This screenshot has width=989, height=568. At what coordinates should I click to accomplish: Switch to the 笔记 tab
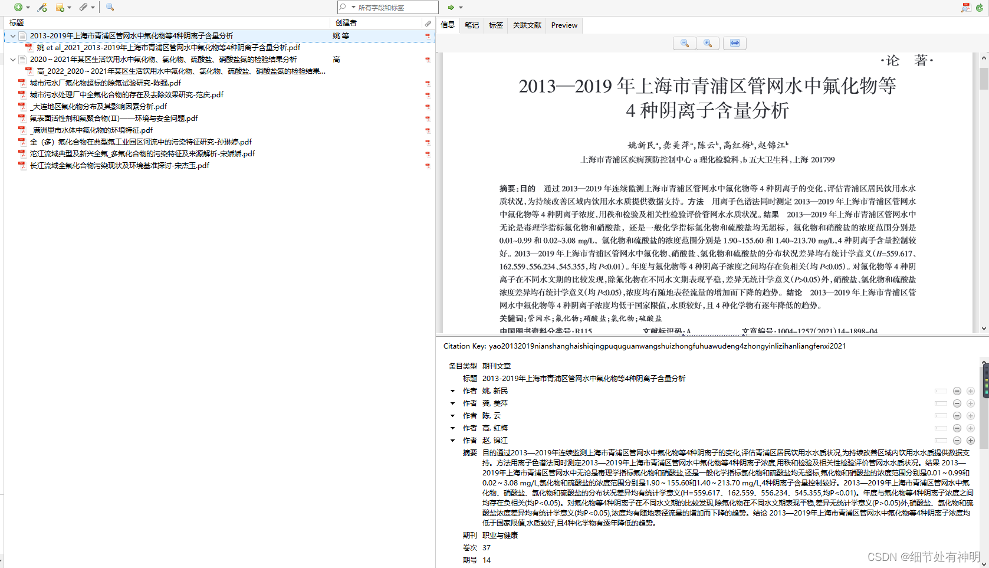click(472, 25)
